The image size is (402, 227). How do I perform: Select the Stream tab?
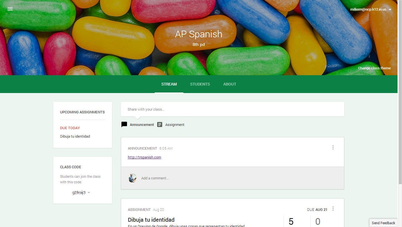pyautogui.click(x=169, y=84)
